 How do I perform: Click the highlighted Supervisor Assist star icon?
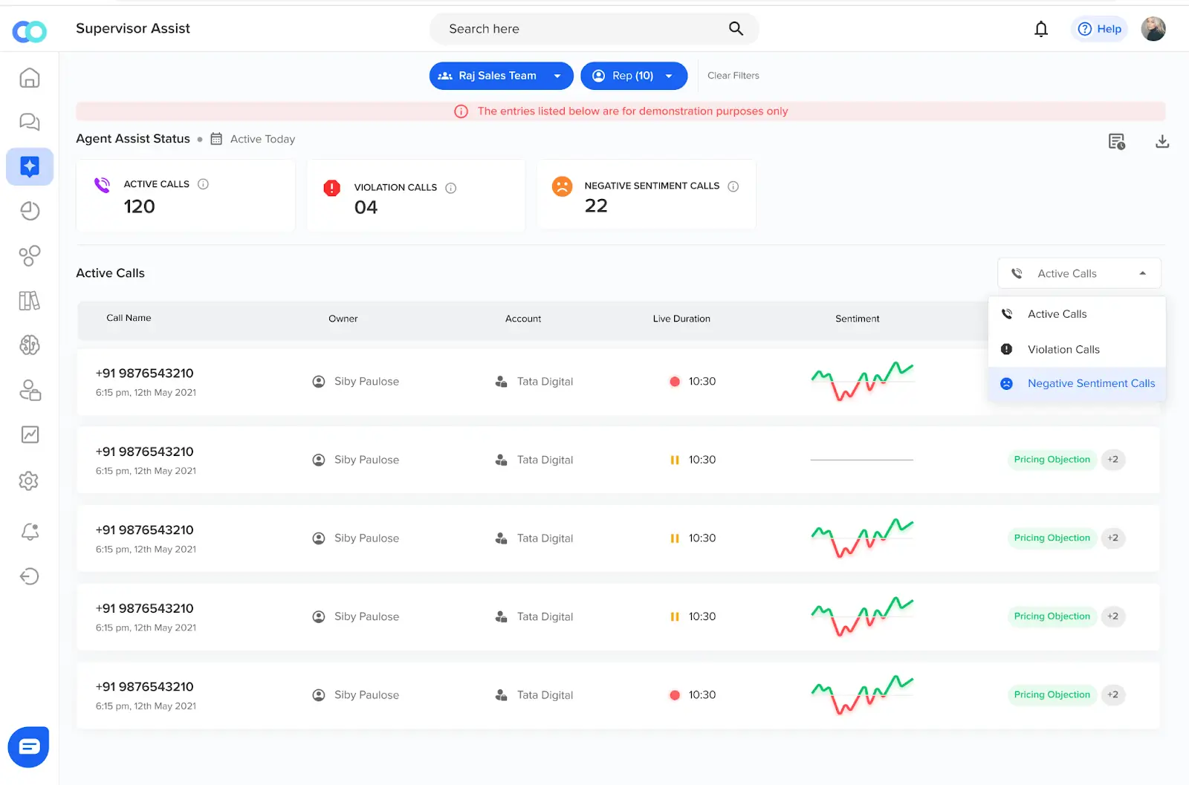click(x=30, y=166)
